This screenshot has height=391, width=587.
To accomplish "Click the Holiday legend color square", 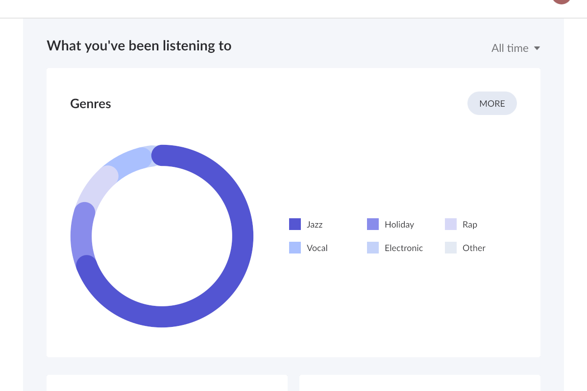I will pos(373,224).
